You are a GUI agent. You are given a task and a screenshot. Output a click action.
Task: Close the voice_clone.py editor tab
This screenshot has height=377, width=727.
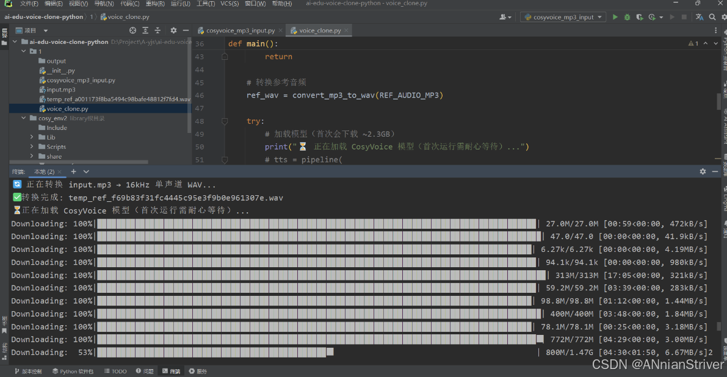(x=346, y=31)
